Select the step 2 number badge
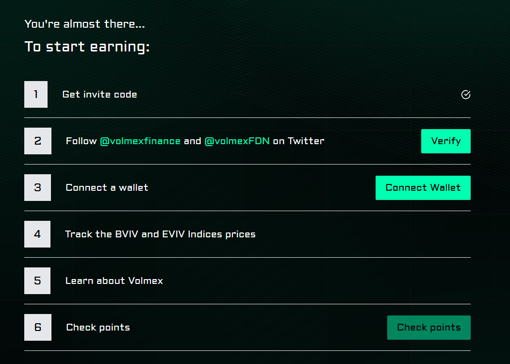The height and width of the screenshot is (364, 510). 37,141
